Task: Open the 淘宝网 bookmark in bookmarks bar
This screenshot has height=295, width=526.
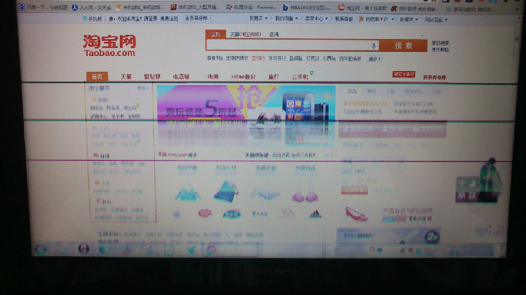Action: (x=362, y=8)
